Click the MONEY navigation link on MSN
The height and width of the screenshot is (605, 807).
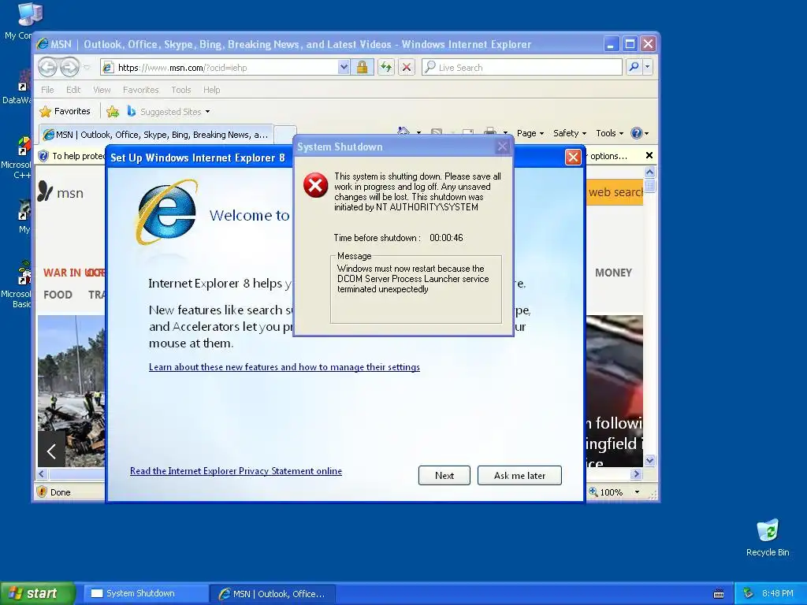coord(613,273)
